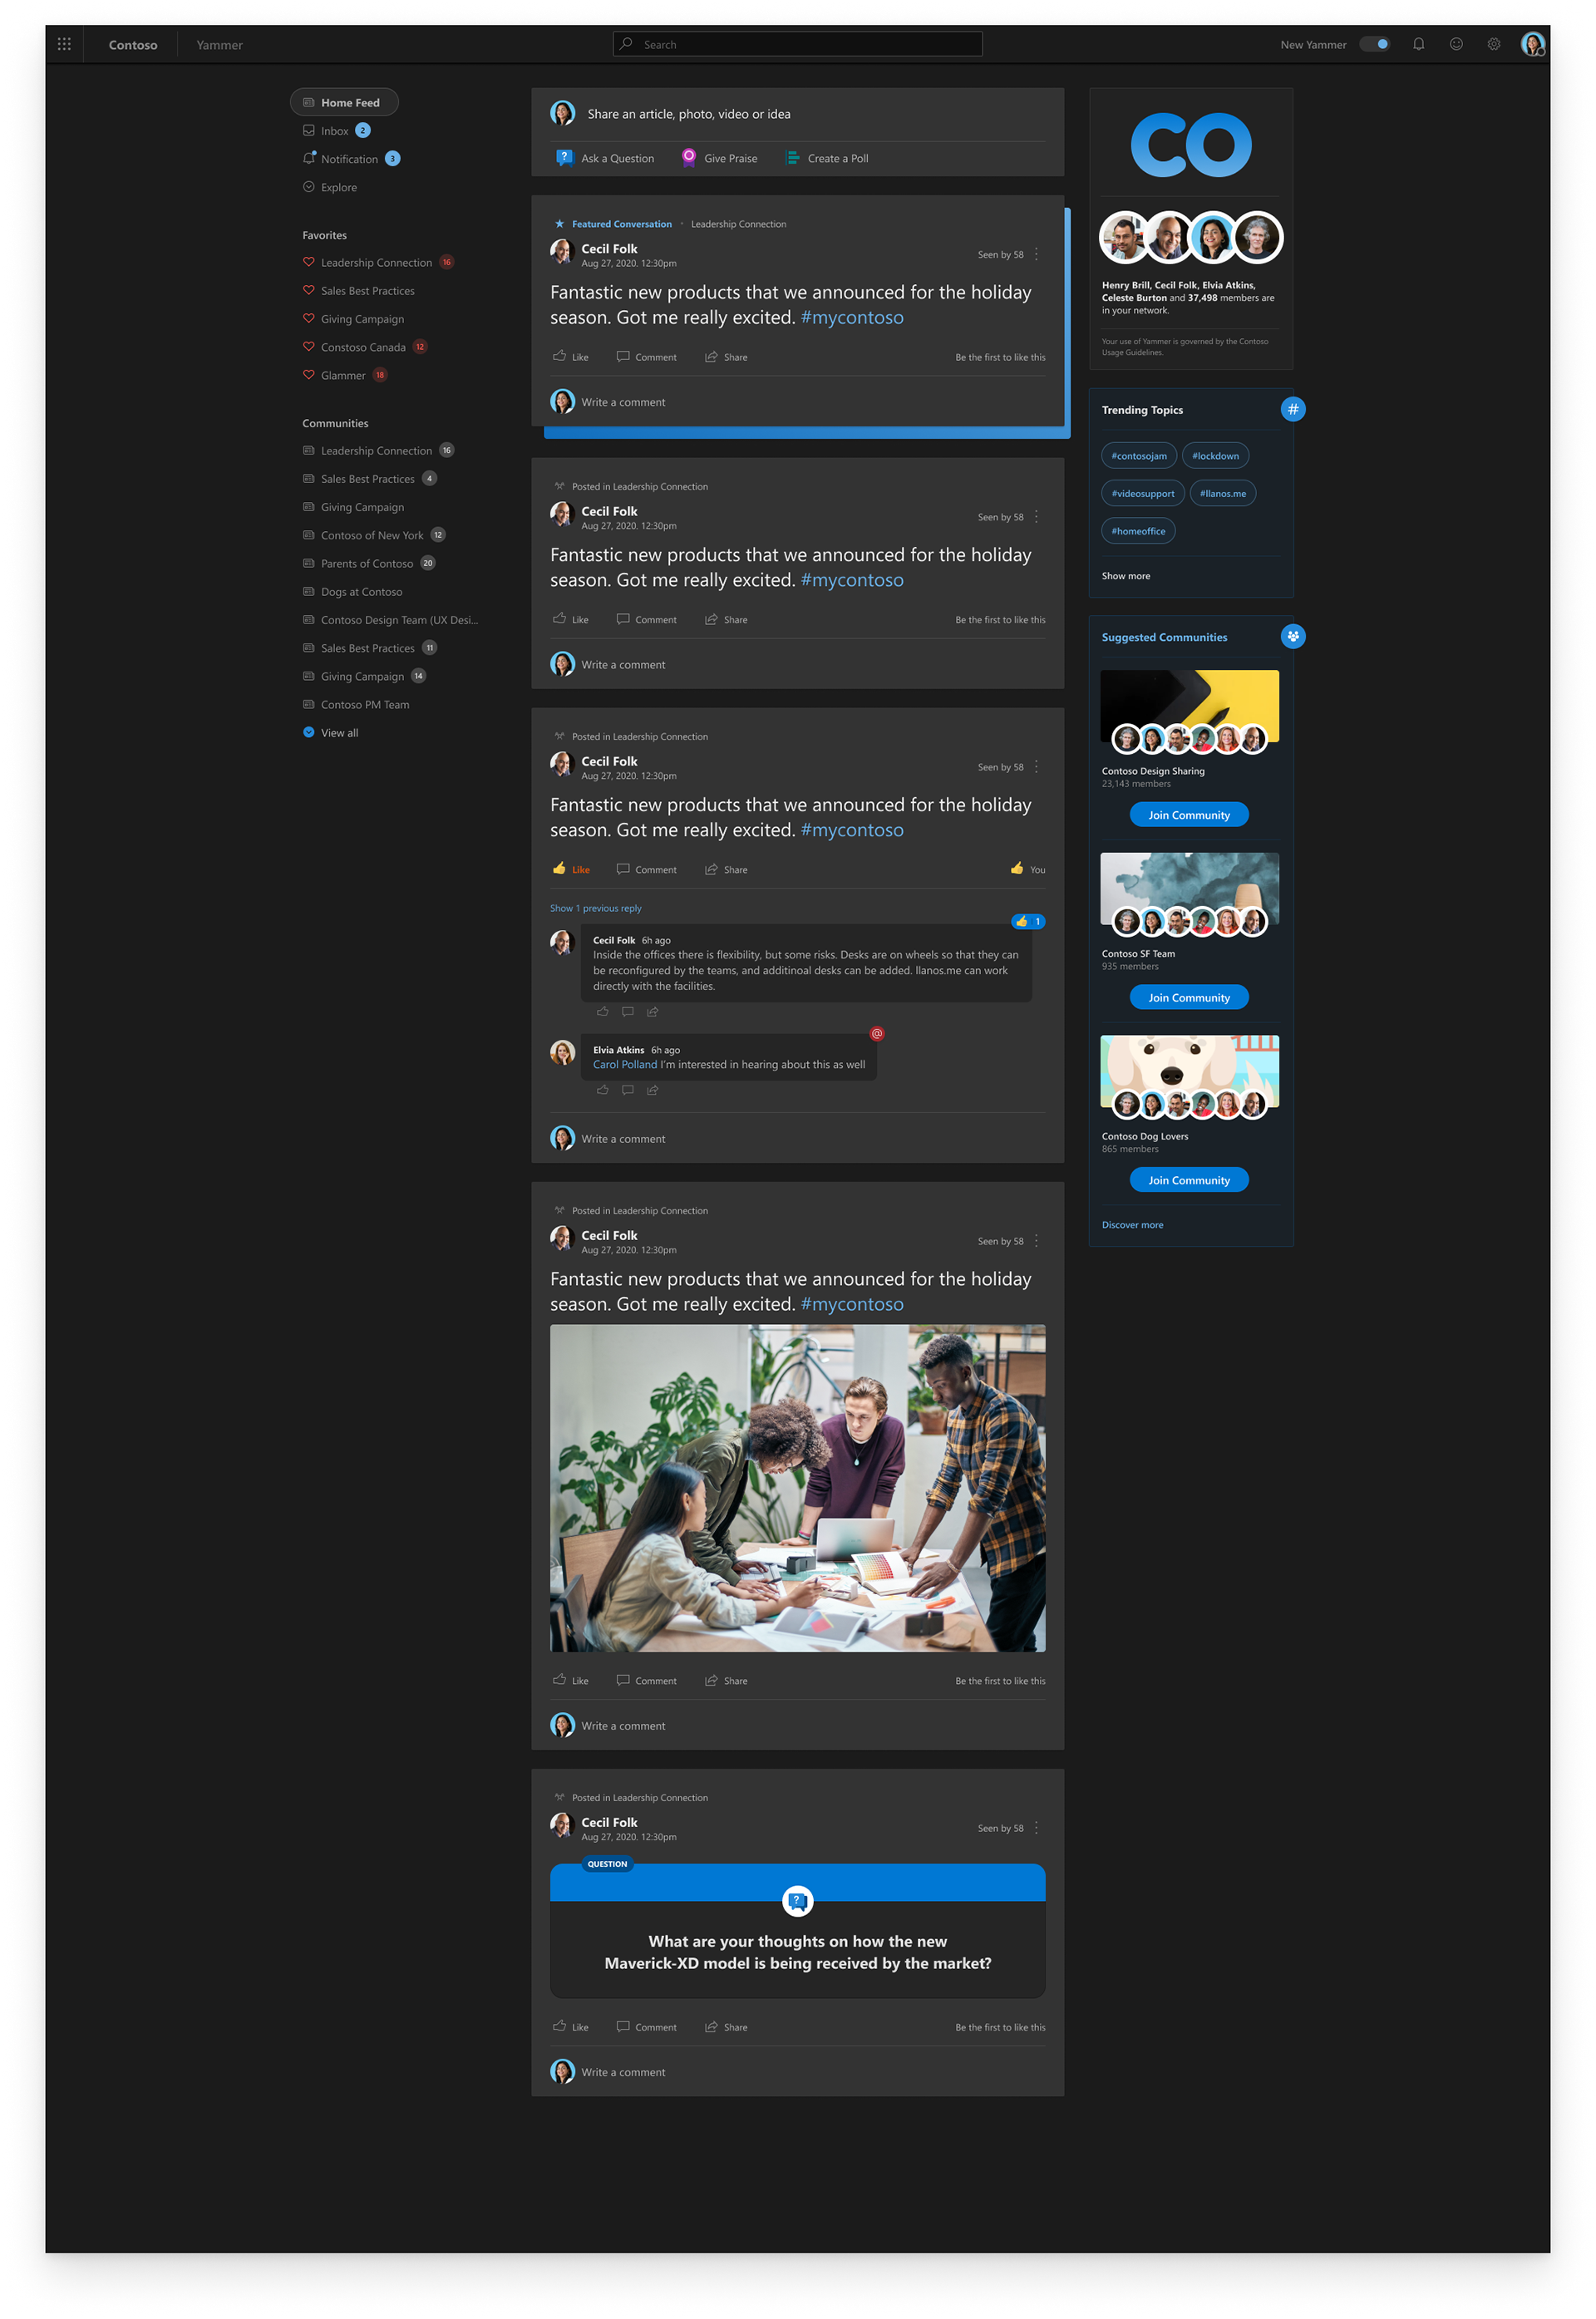Image resolution: width=1596 pixels, height=2319 pixels.
Task: Select Home Feed in sidebar
Action: [x=344, y=102]
